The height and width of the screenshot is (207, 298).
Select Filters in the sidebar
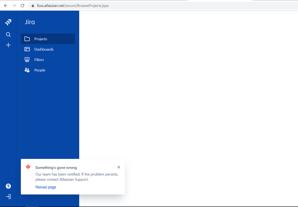[x=48, y=60]
